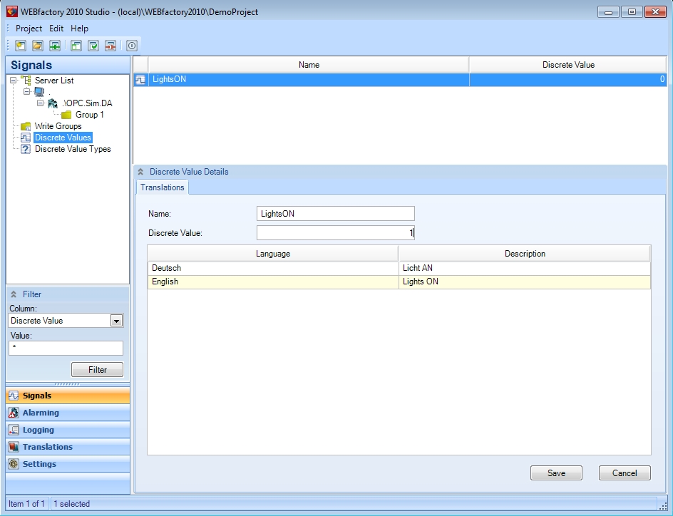Click the Settings gear panel icon
Image resolution: width=673 pixels, height=516 pixels.
[14, 464]
